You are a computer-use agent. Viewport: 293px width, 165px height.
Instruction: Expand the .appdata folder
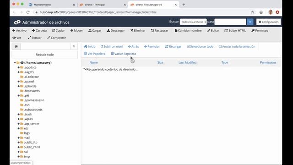pos(18,67)
